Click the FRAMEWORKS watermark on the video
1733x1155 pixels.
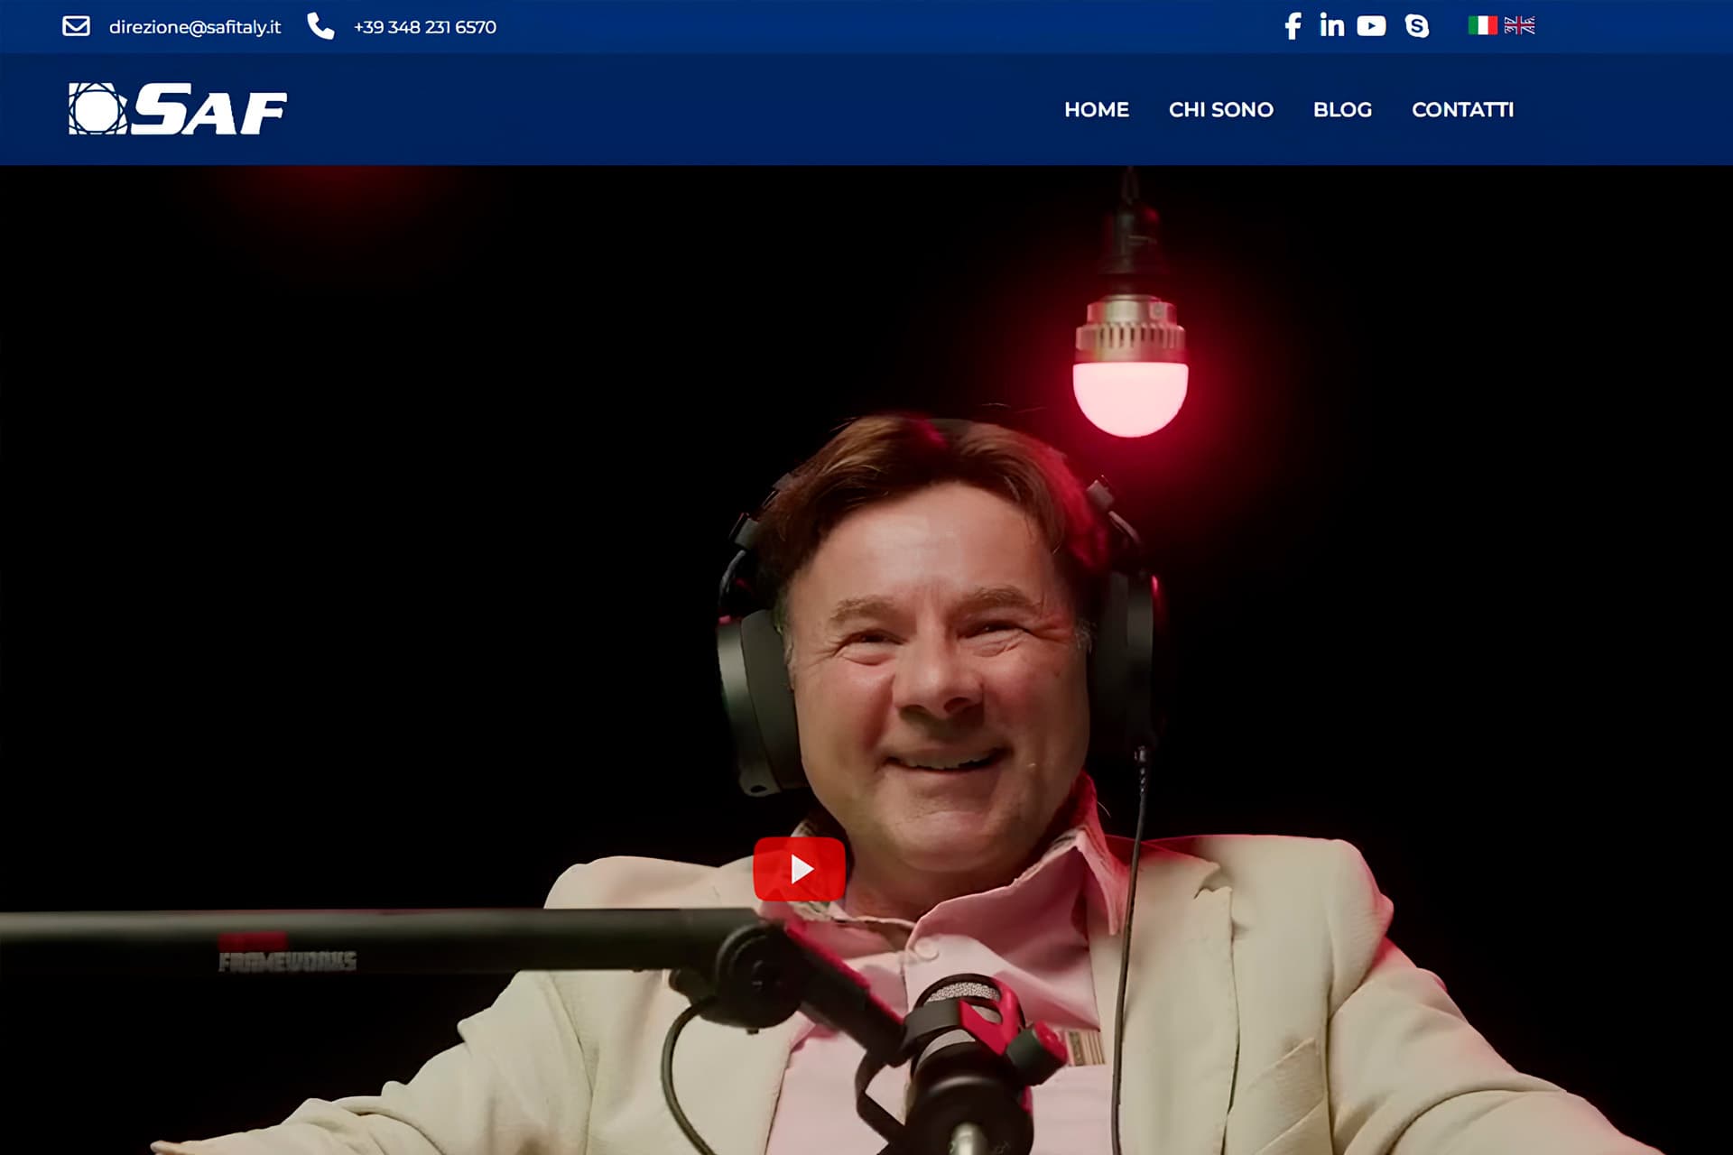point(287,962)
